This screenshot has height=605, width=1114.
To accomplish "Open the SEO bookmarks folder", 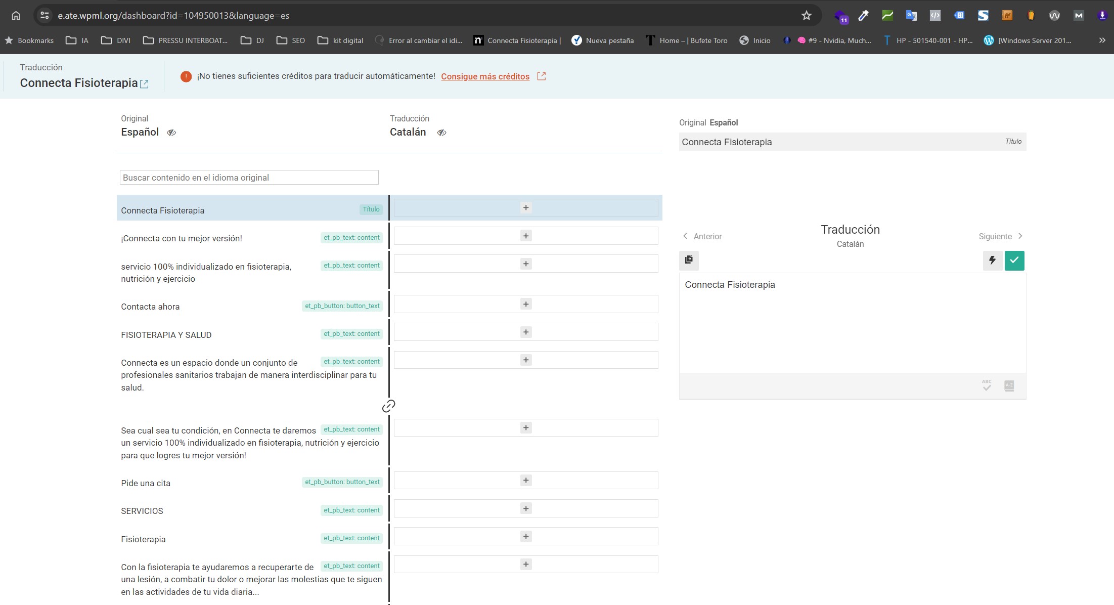I will (291, 40).
